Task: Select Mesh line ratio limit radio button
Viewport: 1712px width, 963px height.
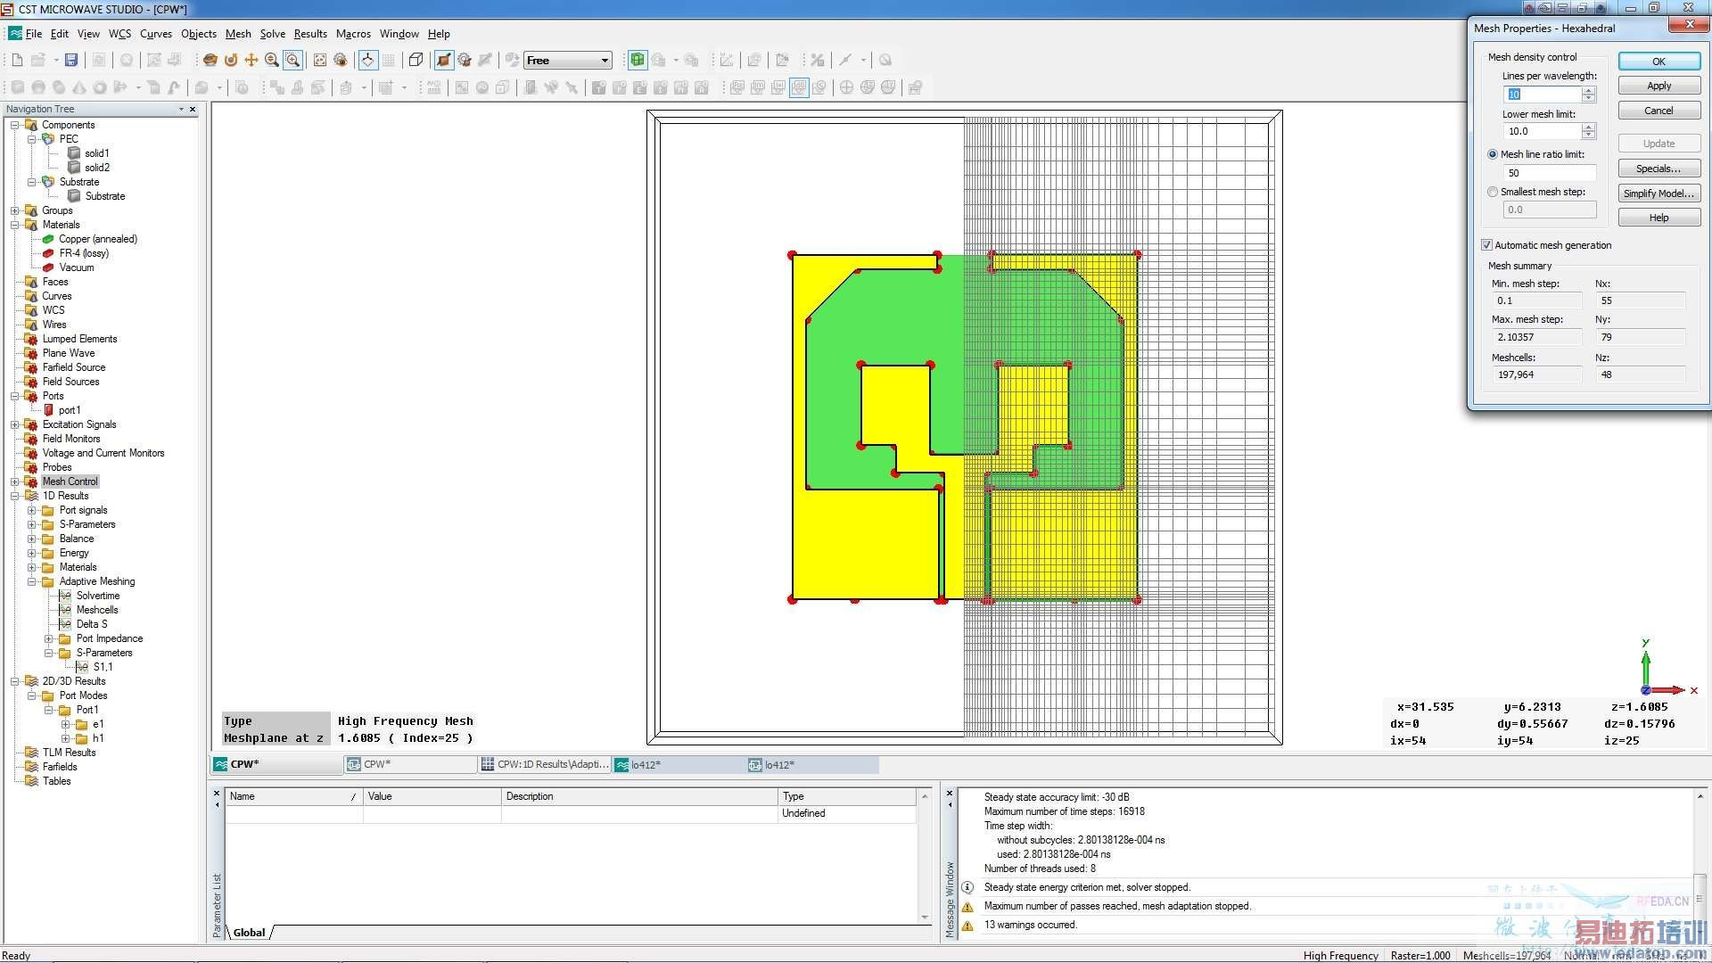Action: pyautogui.click(x=1493, y=154)
